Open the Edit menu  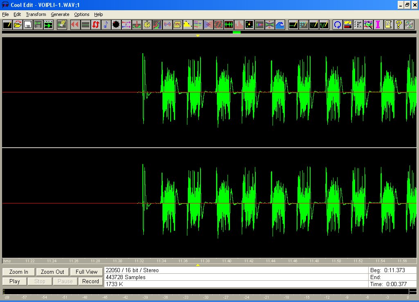click(17, 14)
